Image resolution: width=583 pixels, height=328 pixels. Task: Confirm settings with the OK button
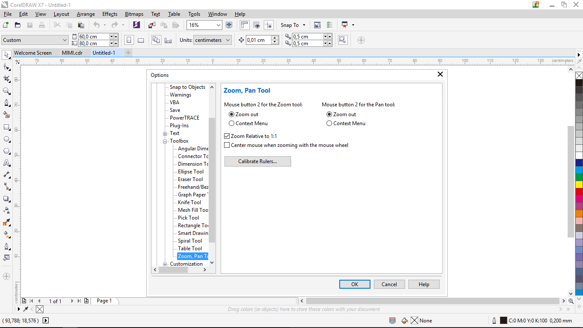[355, 284]
